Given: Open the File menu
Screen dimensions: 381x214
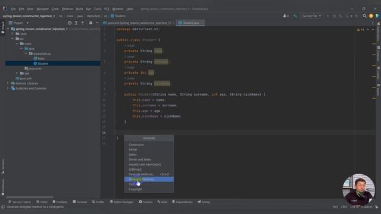Looking at the screenshot, I should [13, 9].
